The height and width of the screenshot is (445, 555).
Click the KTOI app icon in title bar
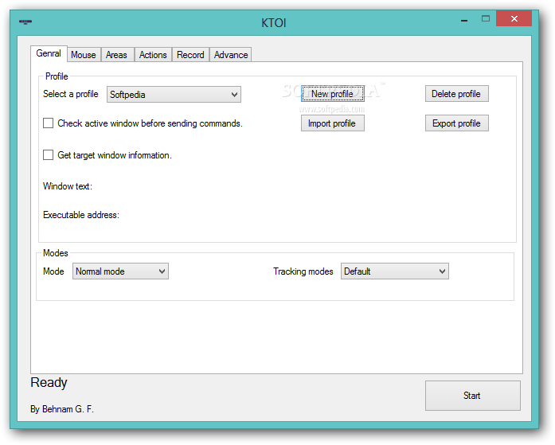(x=25, y=22)
